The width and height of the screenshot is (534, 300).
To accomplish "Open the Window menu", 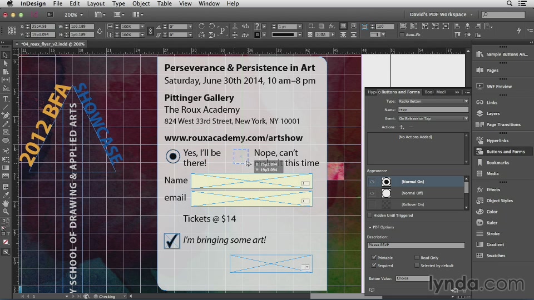I will click(209, 3).
